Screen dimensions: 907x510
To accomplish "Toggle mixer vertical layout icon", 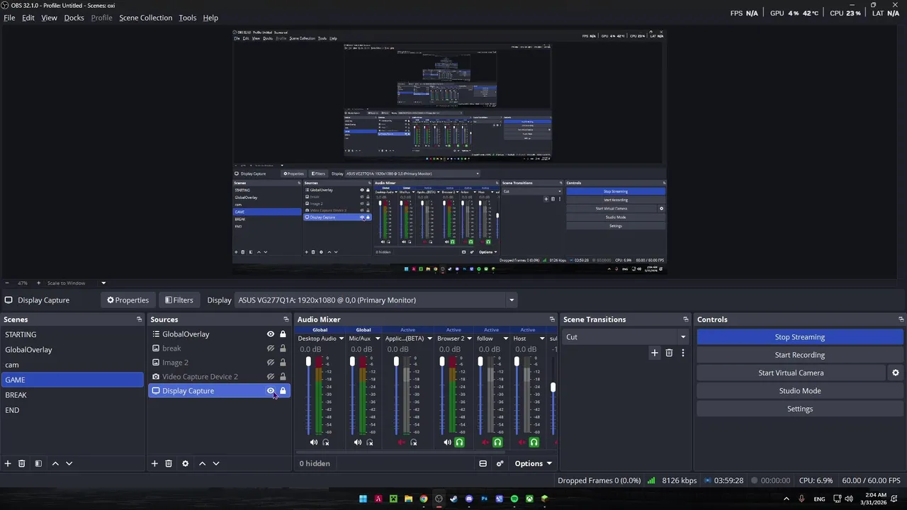I will point(483,463).
